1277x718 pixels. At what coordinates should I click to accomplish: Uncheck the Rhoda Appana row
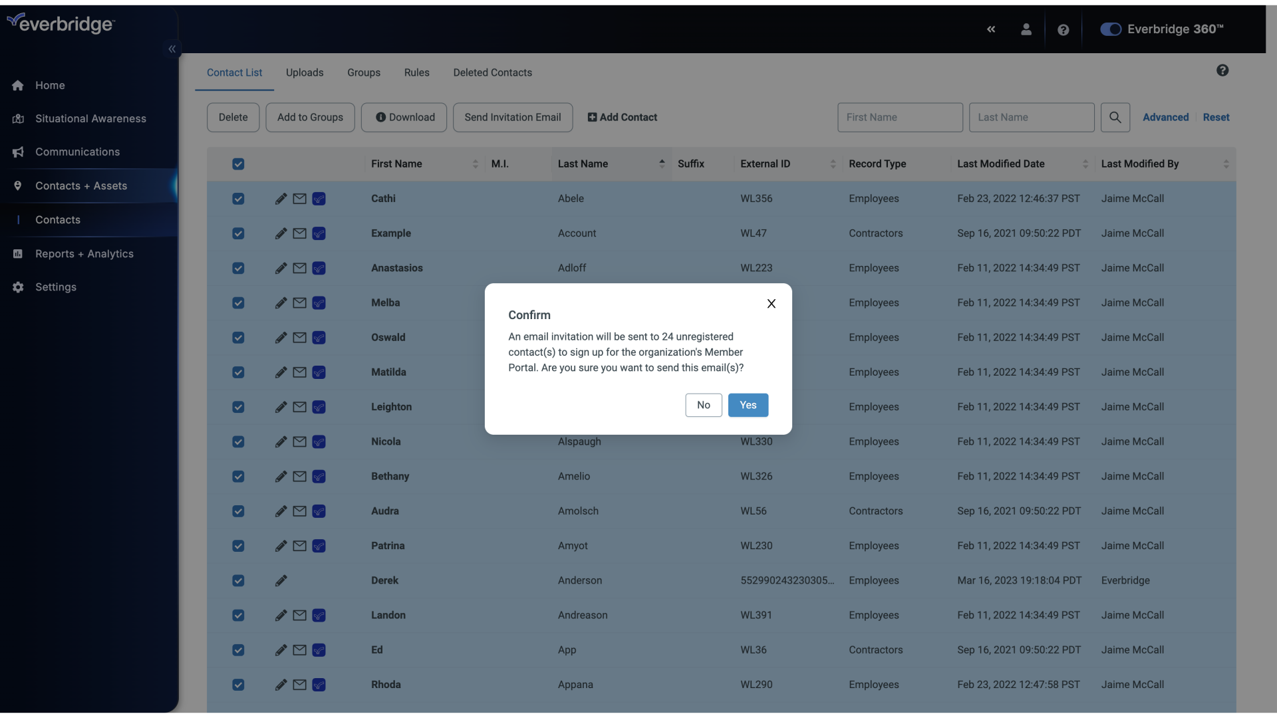click(x=238, y=685)
